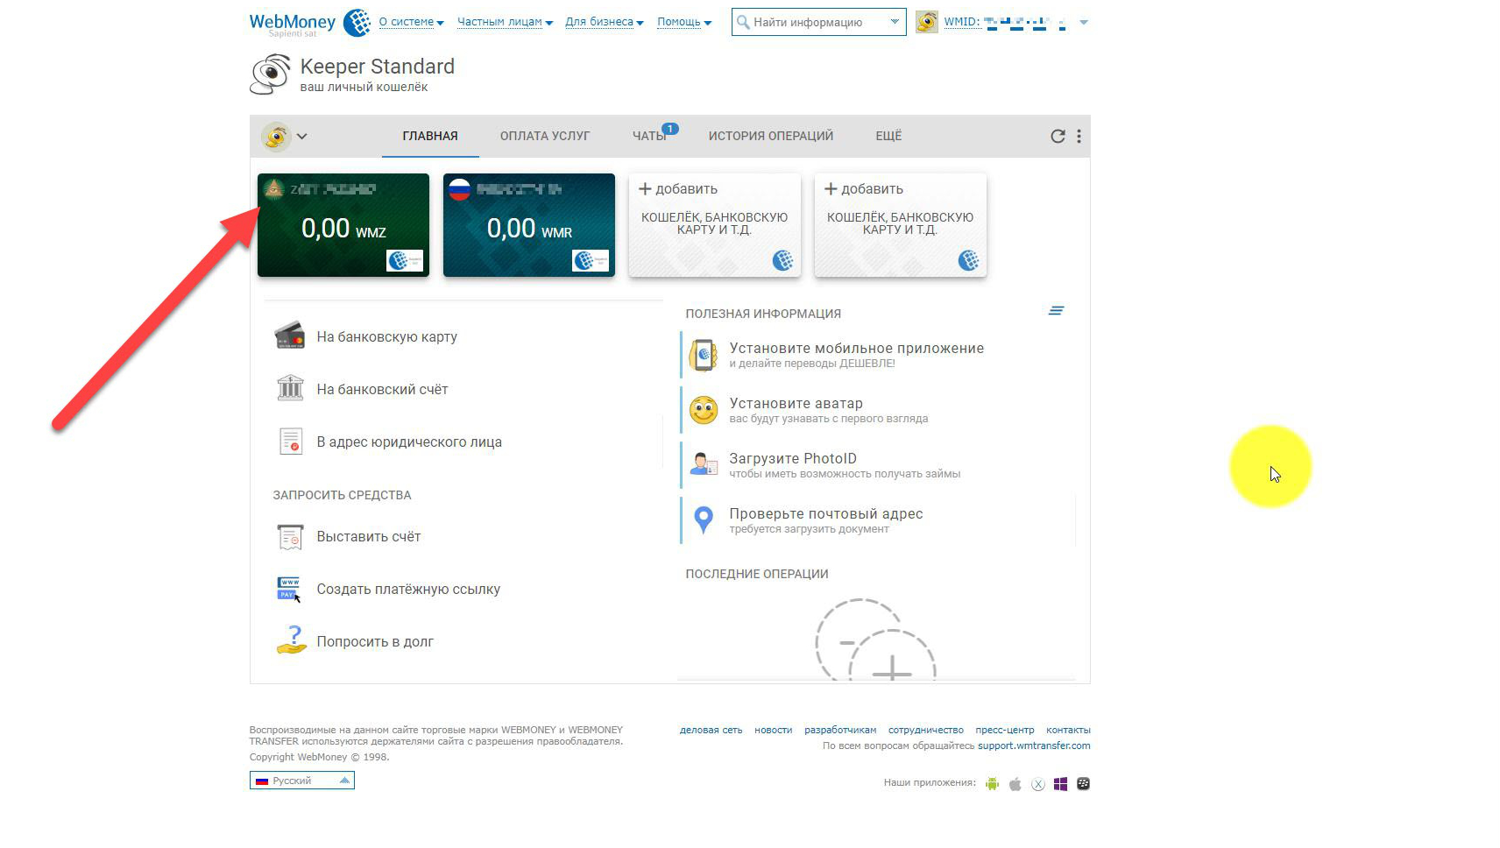Click the bank account building icon
Screen dimensions: 1500x848
(x=290, y=388)
